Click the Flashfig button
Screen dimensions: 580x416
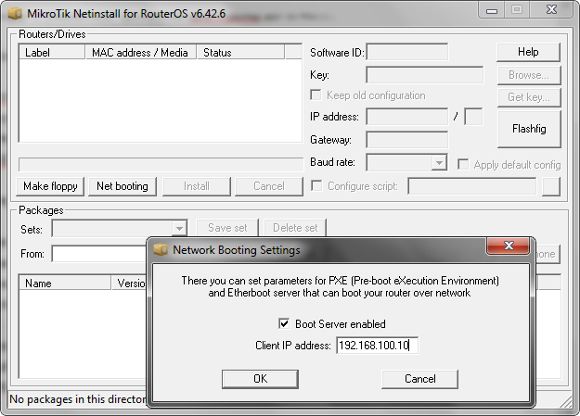tap(529, 129)
